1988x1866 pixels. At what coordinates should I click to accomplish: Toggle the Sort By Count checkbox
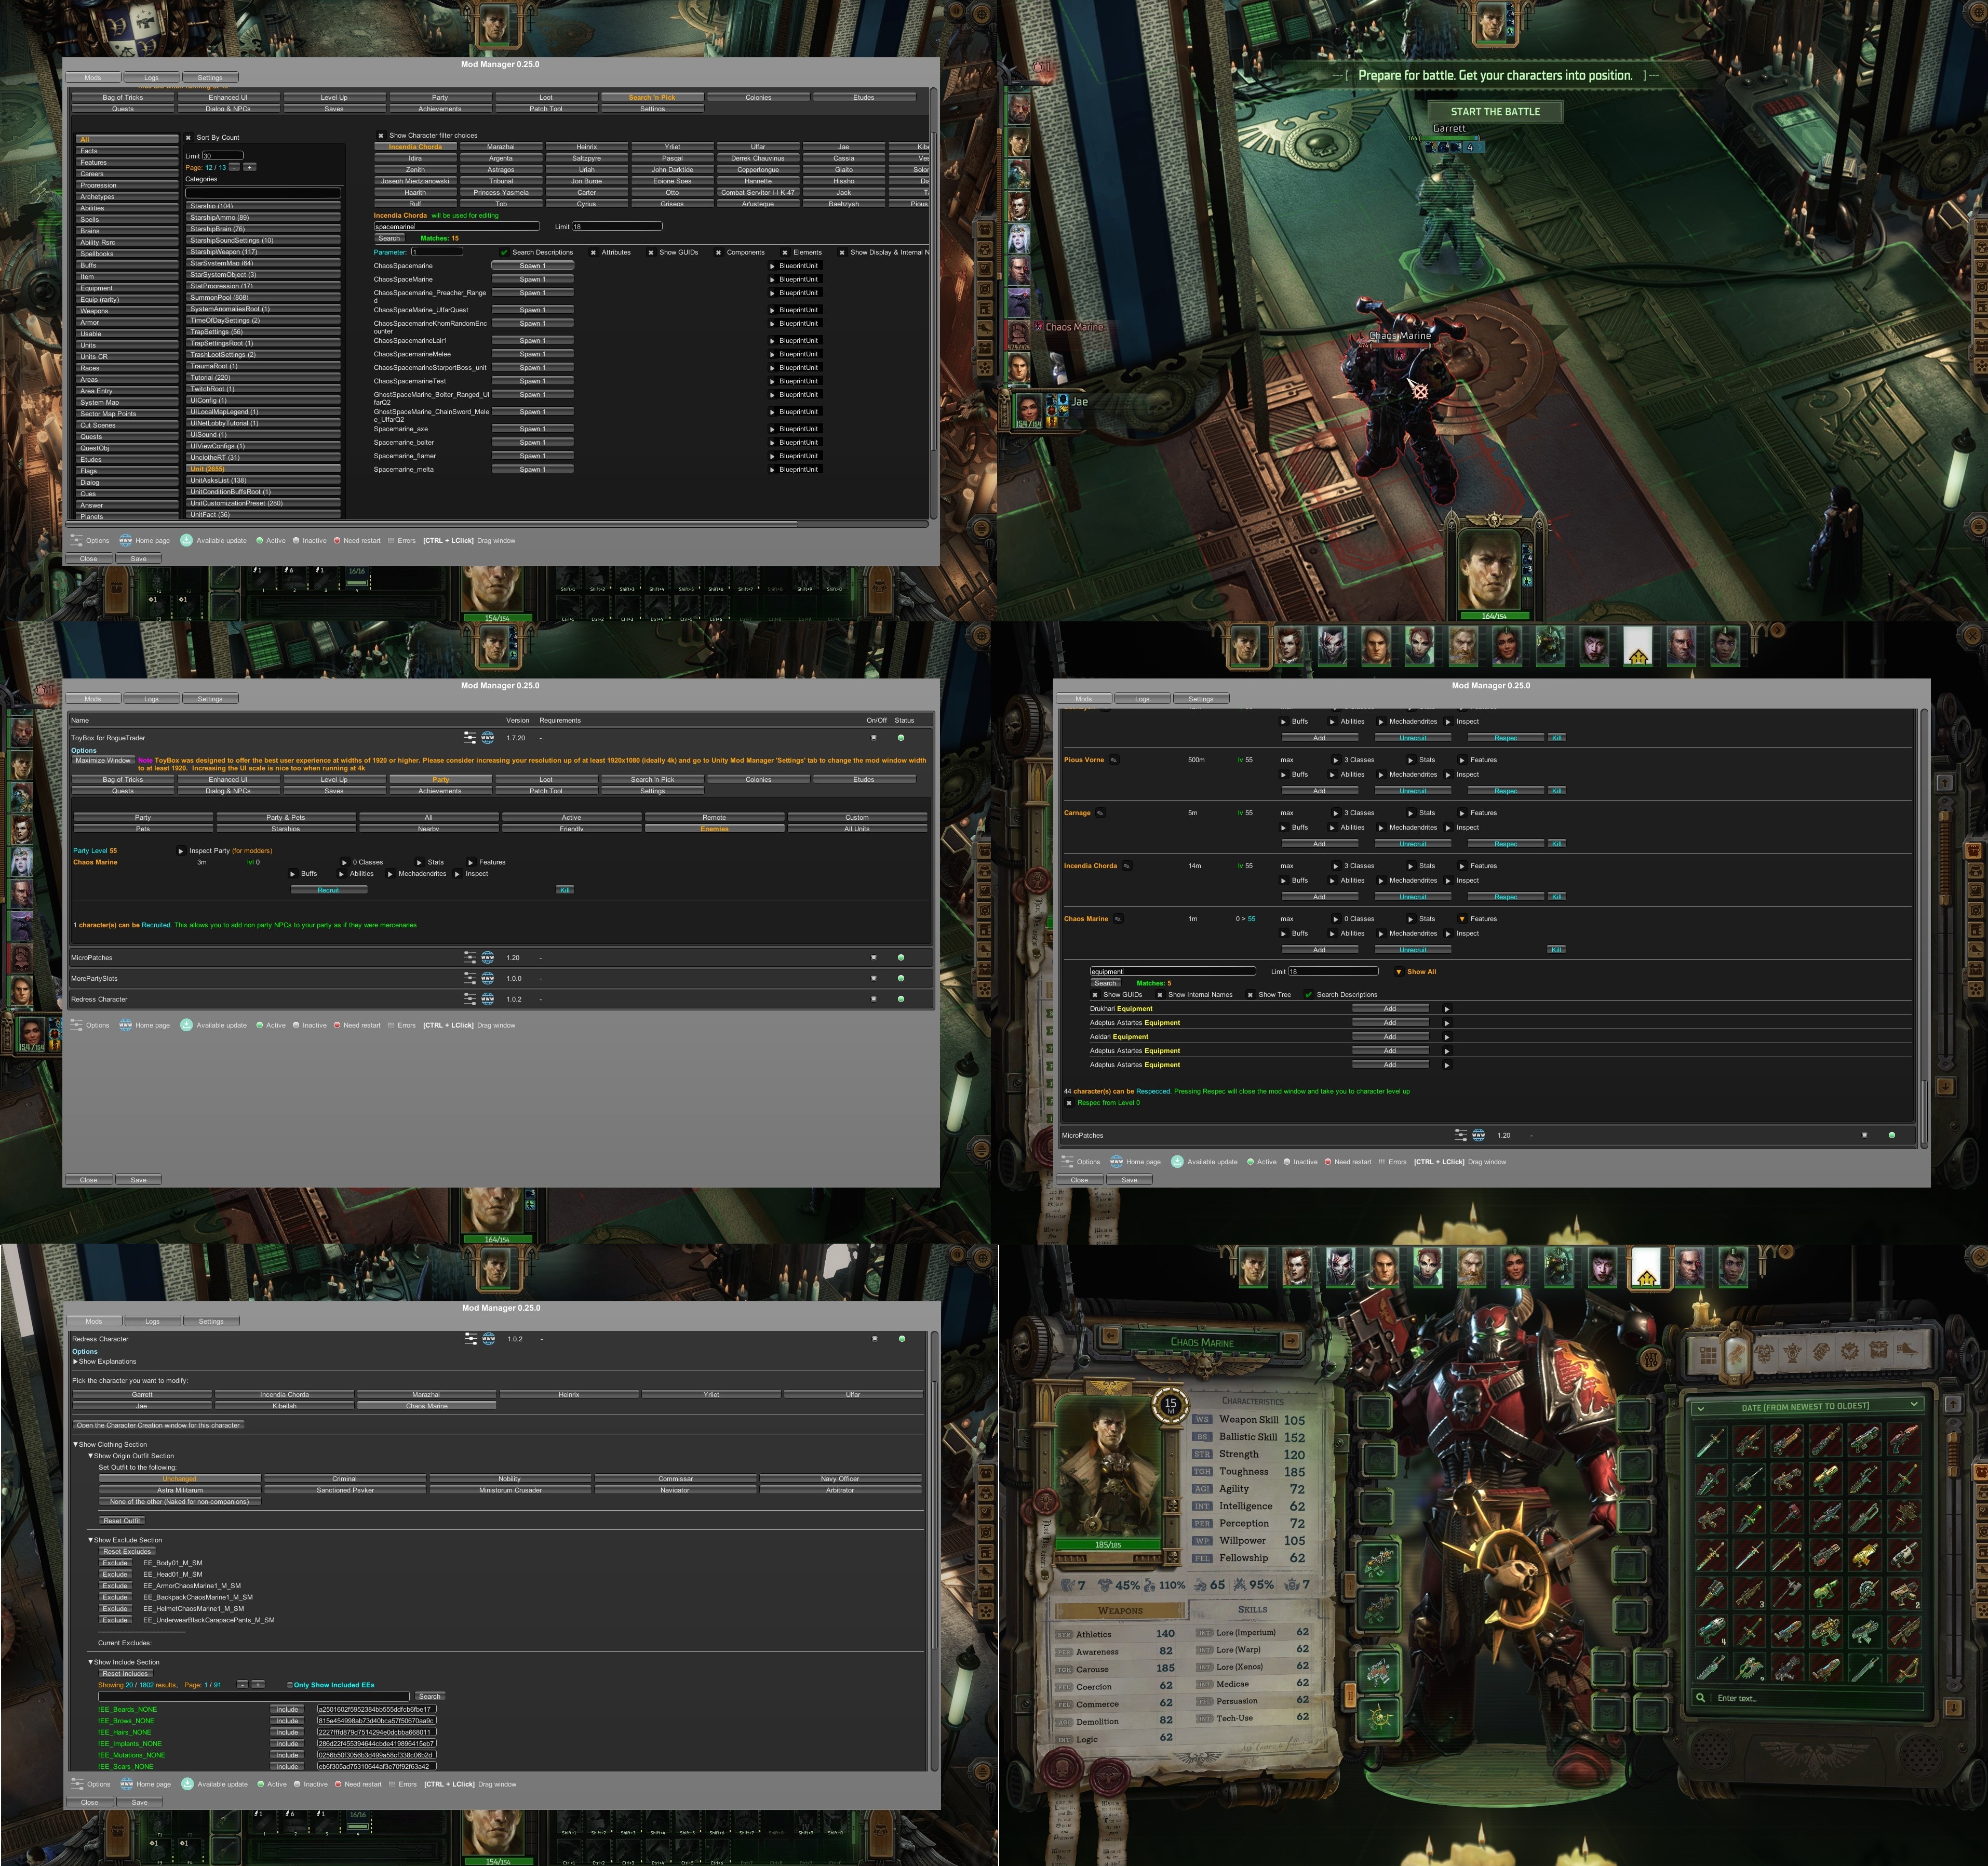click(x=188, y=138)
